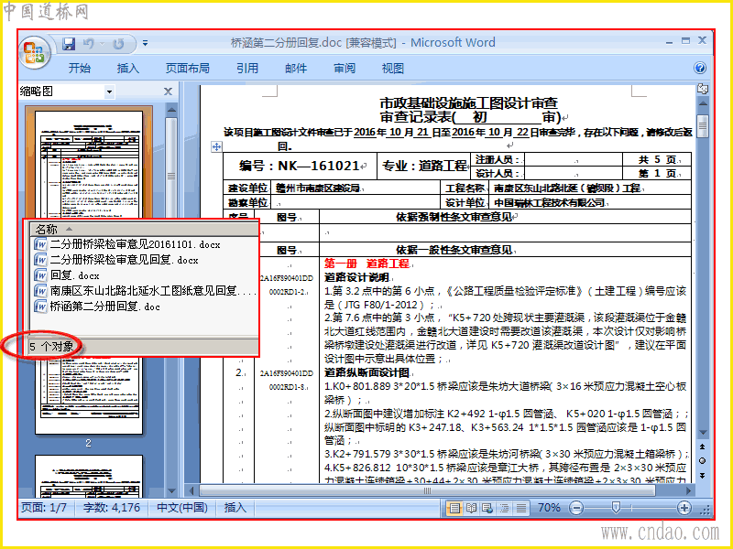Click the horizontal scrollbar thumb
Viewport: 733px width, 549px height.
pos(427,490)
